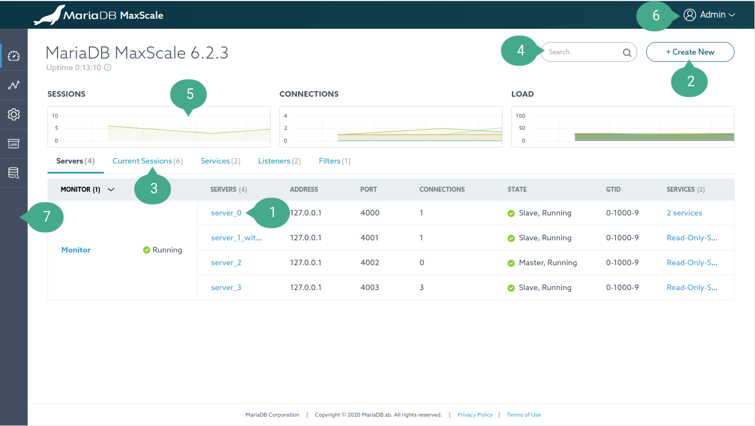
Task: Open the Query Editor database icon in sidebar
Action: pos(14,173)
